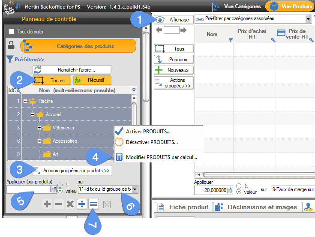Screen dimensions: 315x237
Task: Click the multiply operator icon
Action: 70,204
